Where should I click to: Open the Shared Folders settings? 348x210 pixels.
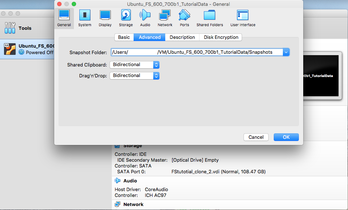click(x=210, y=18)
